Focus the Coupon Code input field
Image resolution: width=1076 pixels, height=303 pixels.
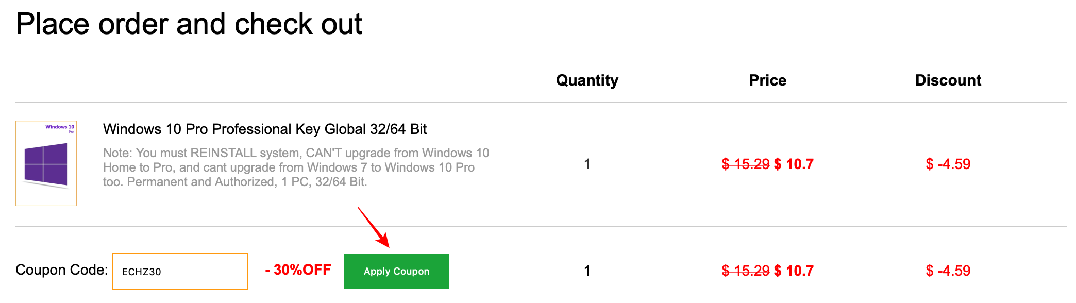click(180, 272)
